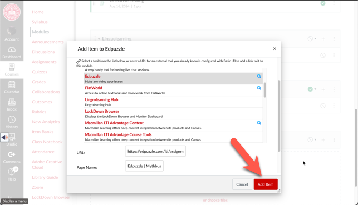Open Grades course link

point(38,82)
